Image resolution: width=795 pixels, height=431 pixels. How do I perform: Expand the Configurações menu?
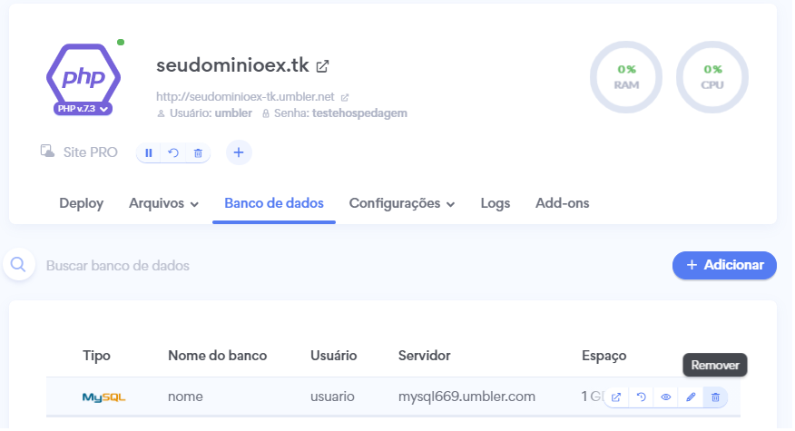tap(402, 203)
